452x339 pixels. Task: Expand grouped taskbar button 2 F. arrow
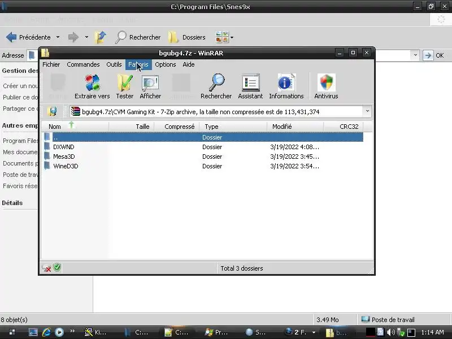click(314, 332)
